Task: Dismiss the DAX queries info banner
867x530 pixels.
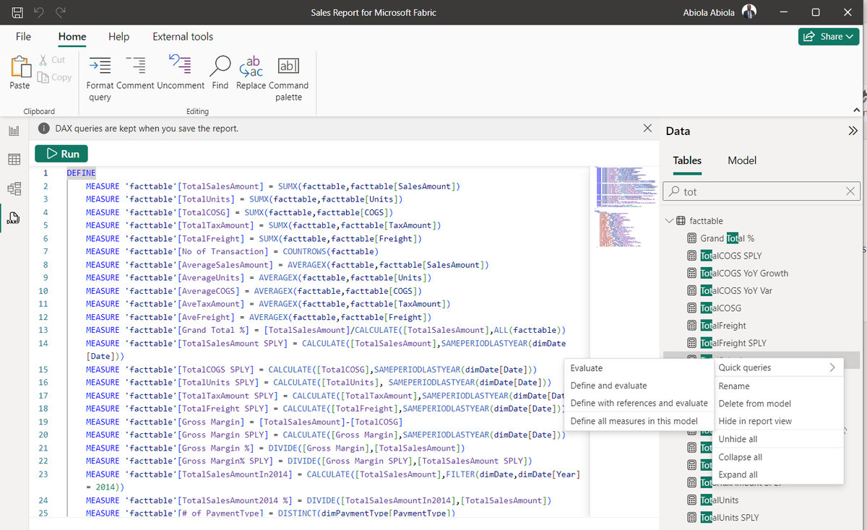Action: 647,128
